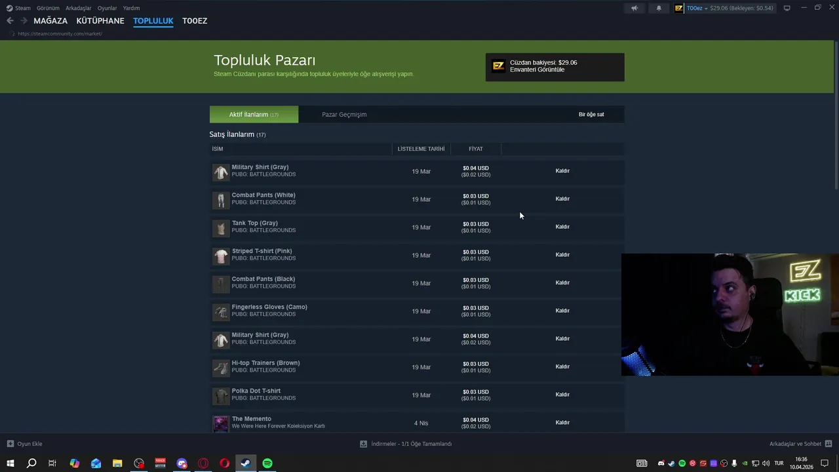Remove the Hi-top Trainers (Brown) listing

click(x=562, y=366)
